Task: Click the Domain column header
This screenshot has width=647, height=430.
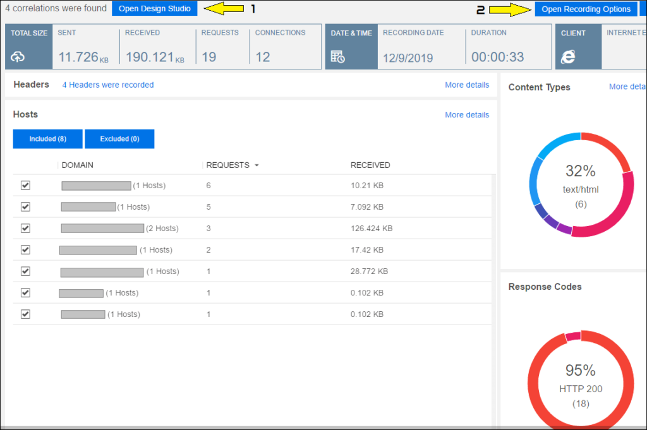Action: coord(77,165)
